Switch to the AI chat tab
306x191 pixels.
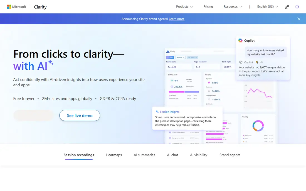(x=172, y=155)
